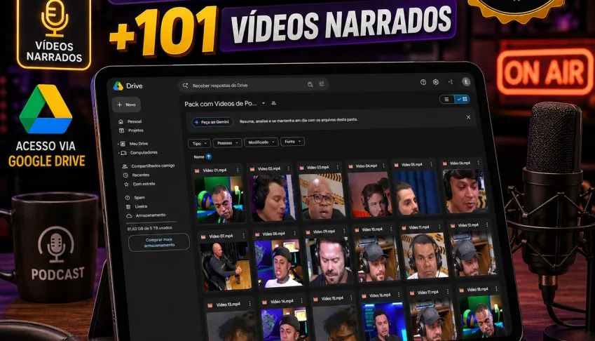This screenshot has width=595, height=341.
Task: Open more options for Video 14.mp4
Action: click(301, 301)
